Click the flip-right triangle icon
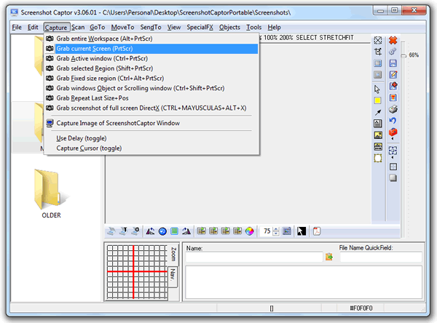This screenshot has width=437, height=323. click(x=186, y=231)
